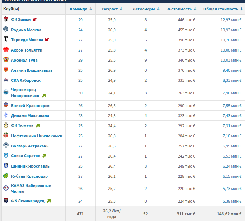Sort table by Общая стоимость column
This screenshot has height=221, width=245.
[x=223, y=9]
